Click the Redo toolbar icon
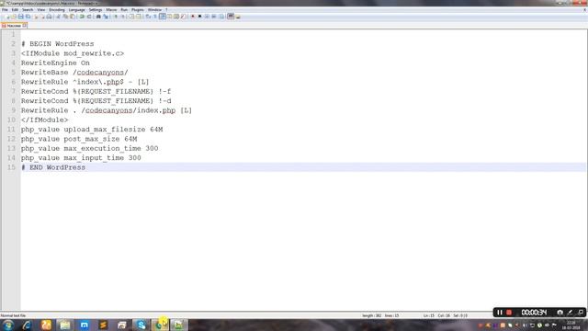Viewport: 588px width, 331px height. click(89, 17)
